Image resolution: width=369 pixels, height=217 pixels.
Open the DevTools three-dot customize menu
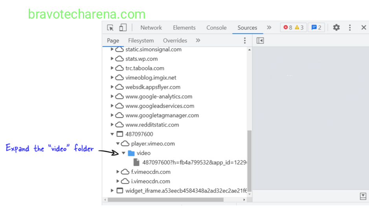pyautogui.click(x=350, y=28)
